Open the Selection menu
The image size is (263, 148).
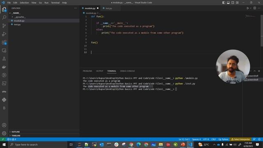tap(24, 3)
